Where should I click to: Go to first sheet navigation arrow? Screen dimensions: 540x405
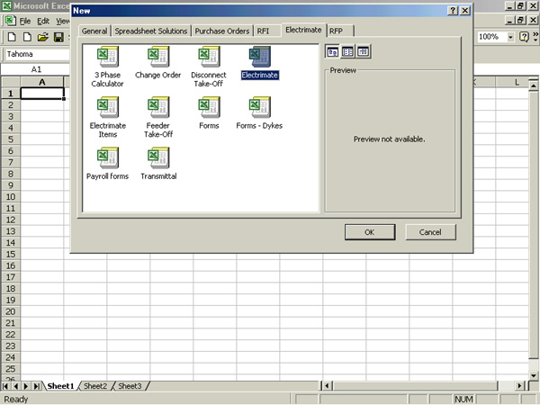click(x=5, y=386)
